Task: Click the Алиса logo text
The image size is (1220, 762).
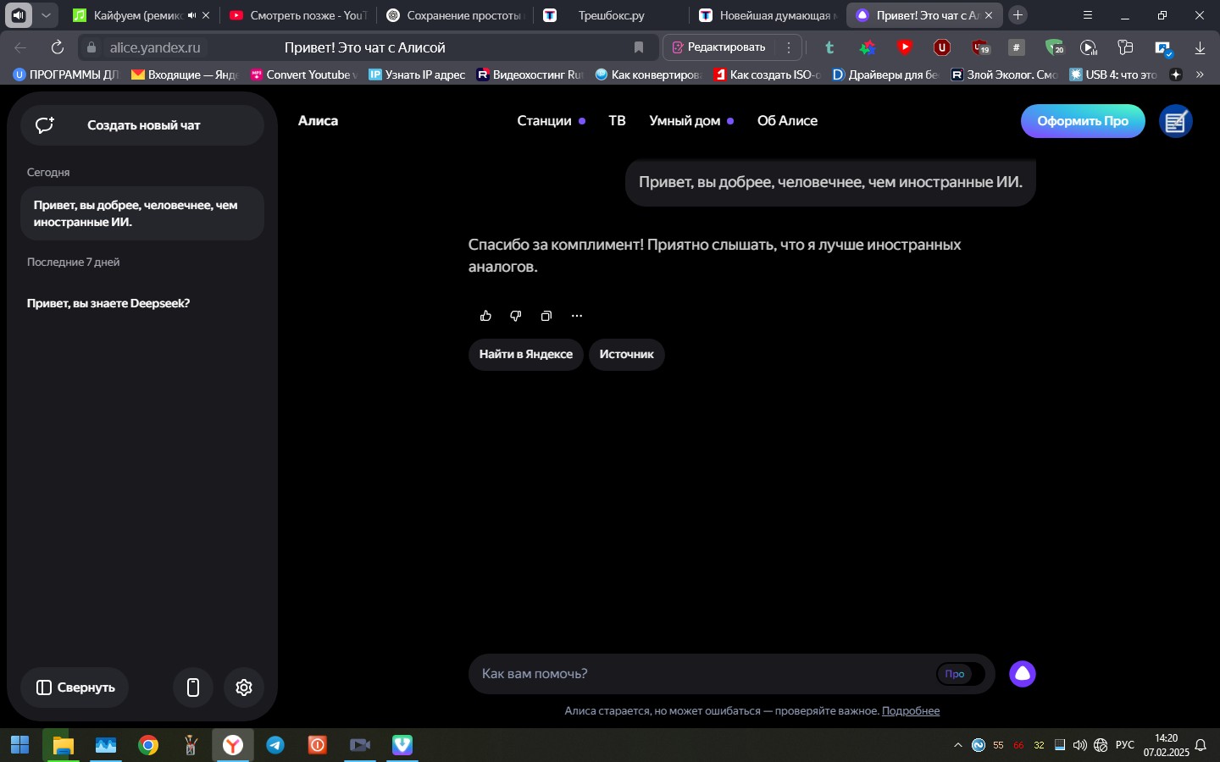Action: (318, 121)
